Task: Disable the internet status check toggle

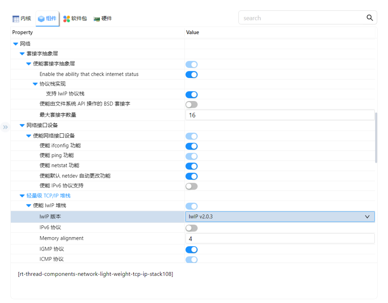Action: [x=191, y=74]
